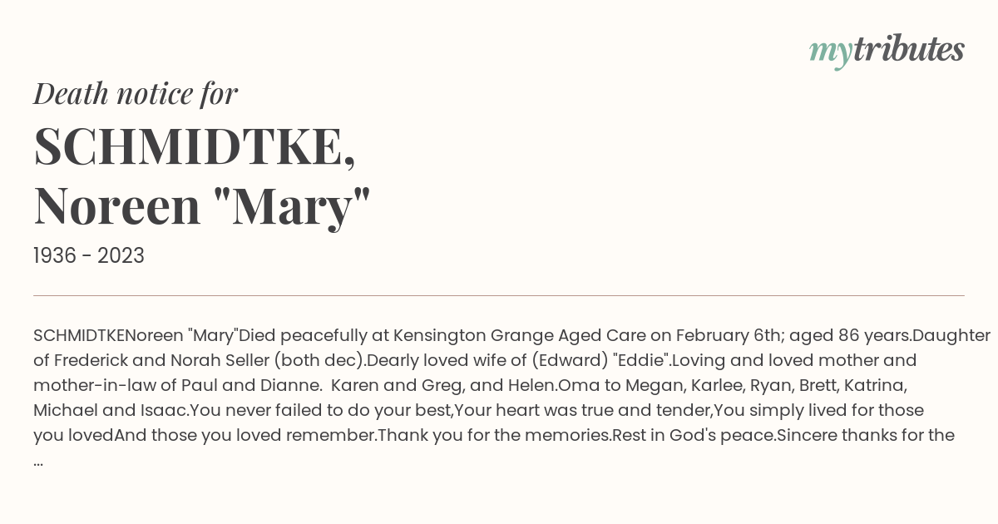998x524 pixels.
Task: Click the dark "tributes" part of logo
Action: (909, 49)
